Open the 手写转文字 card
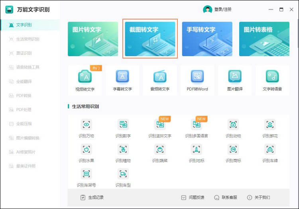 tap(207, 39)
